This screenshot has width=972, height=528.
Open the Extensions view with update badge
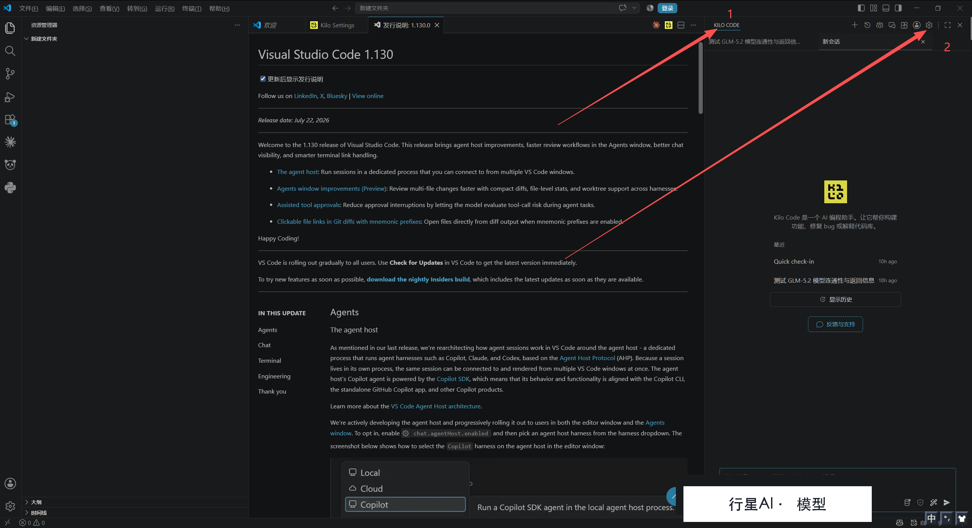click(10, 120)
